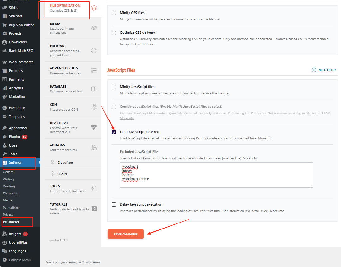The width and height of the screenshot is (341, 267).
Task: Enable Delay JavaScript execution checkbox
Action: click(114, 205)
